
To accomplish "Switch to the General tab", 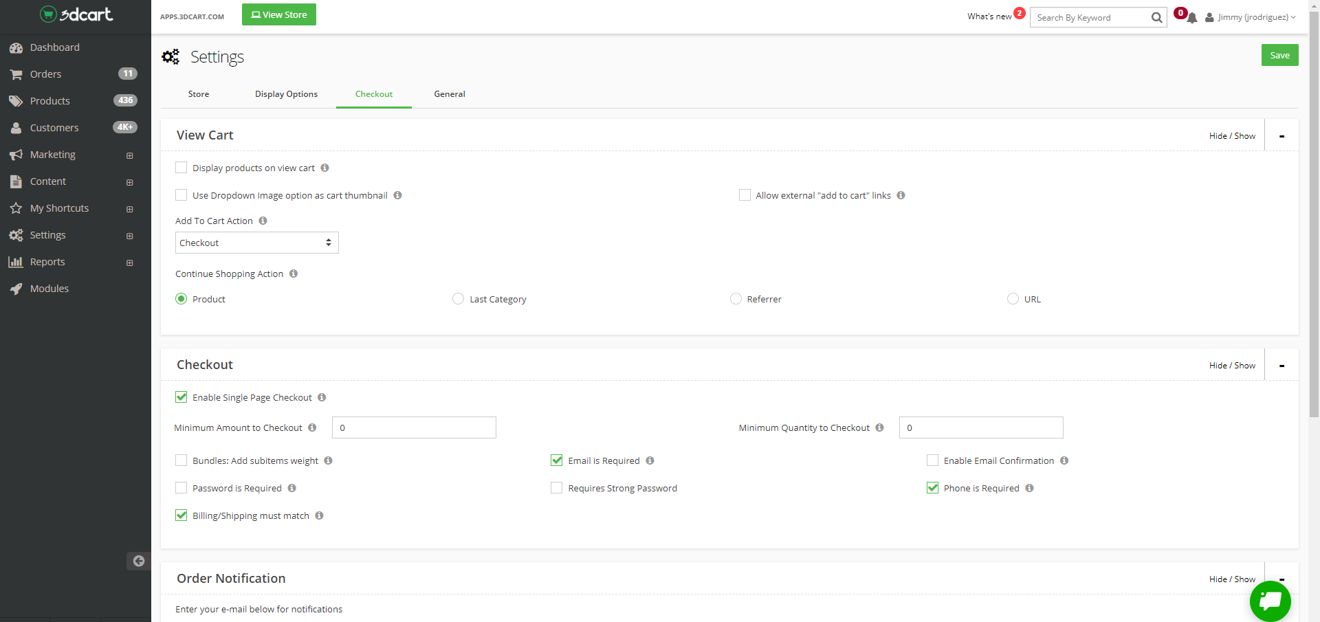I will [449, 94].
